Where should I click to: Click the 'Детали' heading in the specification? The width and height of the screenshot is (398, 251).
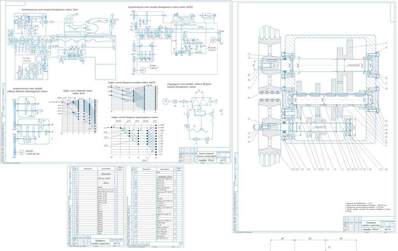[x=106, y=183]
